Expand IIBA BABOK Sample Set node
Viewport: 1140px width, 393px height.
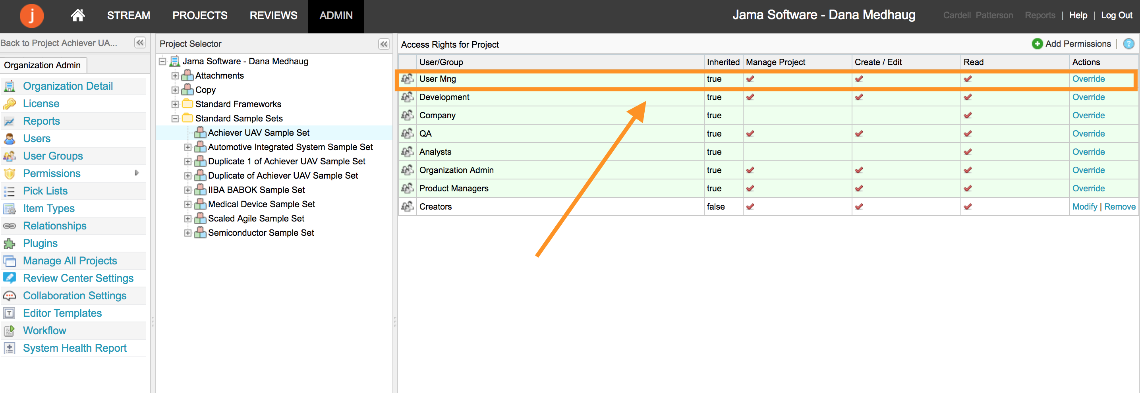click(187, 190)
